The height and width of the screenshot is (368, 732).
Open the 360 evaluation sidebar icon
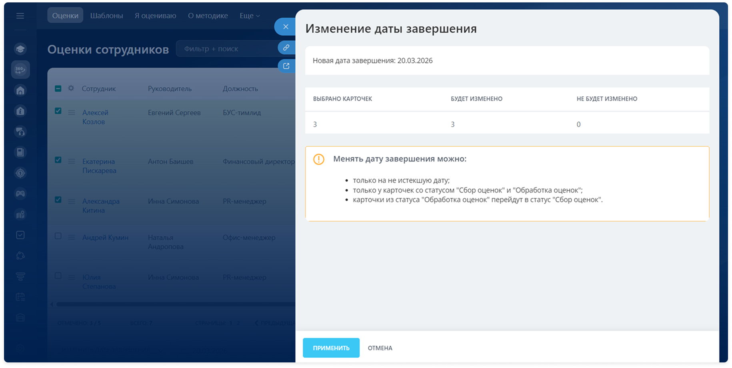pos(20,70)
